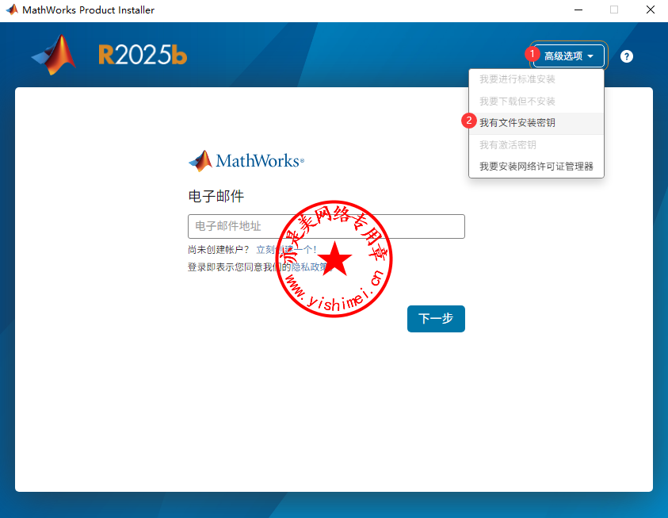Pick the 我有激活密钥 option
Viewport: 668px width, 518px height.
tap(508, 145)
